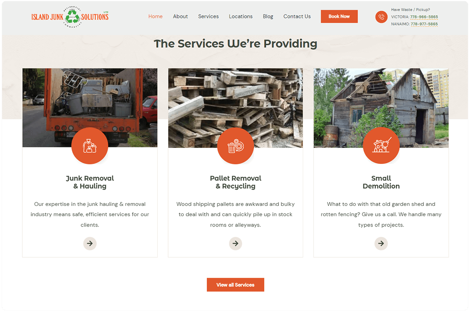Click the View all Services button
This screenshot has height=313, width=470.
pyautogui.click(x=235, y=285)
